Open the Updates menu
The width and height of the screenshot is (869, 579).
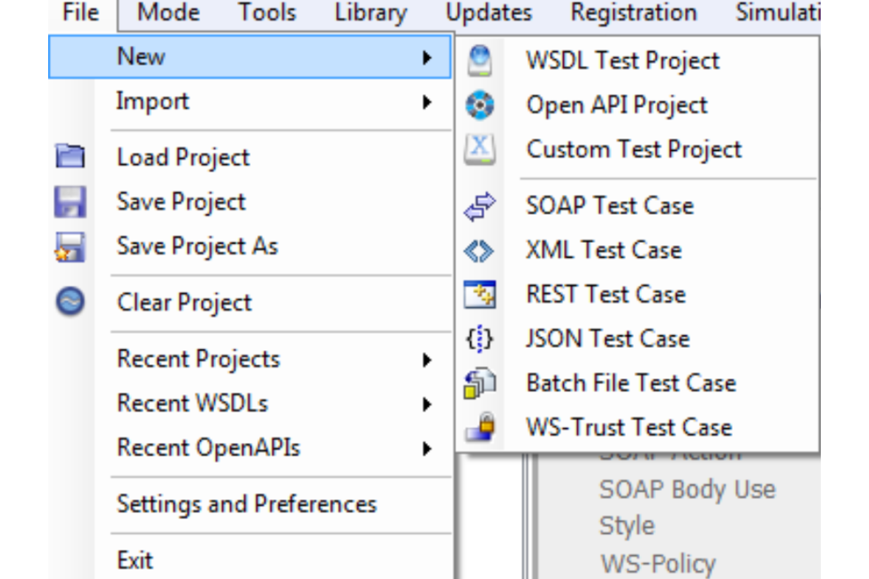[x=489, y=12]
